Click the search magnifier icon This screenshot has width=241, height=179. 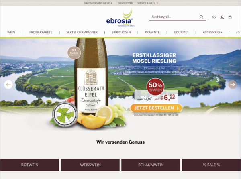201,17
